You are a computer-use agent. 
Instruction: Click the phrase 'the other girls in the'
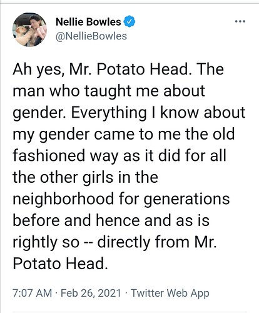[x=85, y=177]
